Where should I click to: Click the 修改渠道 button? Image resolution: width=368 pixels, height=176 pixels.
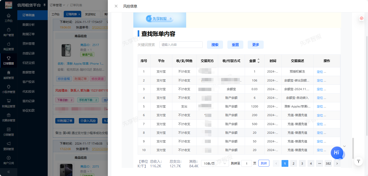[x=98, y=79]
